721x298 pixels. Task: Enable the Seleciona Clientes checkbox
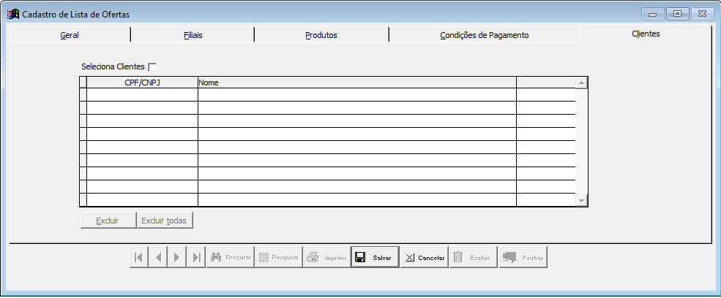152,66
